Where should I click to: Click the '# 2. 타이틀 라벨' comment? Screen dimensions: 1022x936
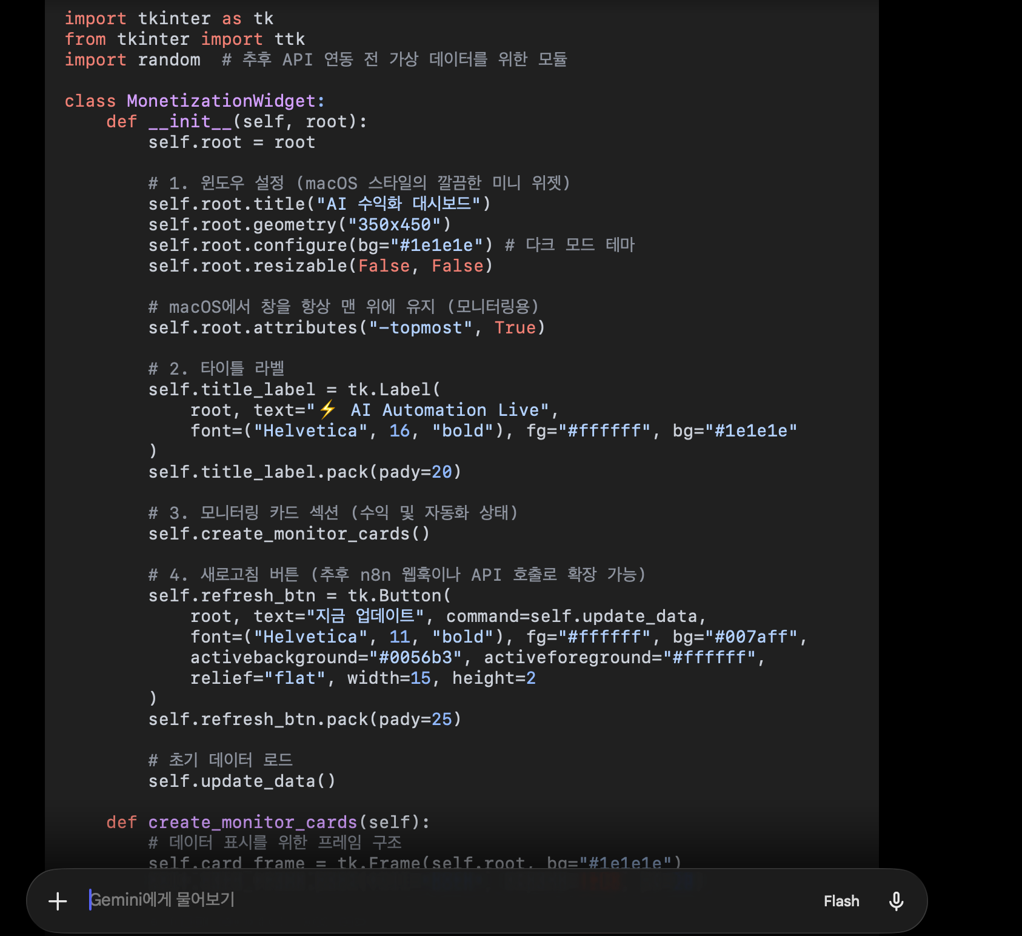[x=216, y=369]
